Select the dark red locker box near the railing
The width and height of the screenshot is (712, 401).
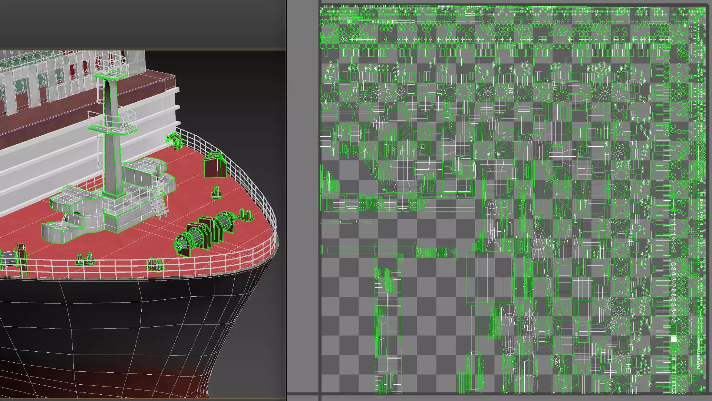(x=215, y=166)
